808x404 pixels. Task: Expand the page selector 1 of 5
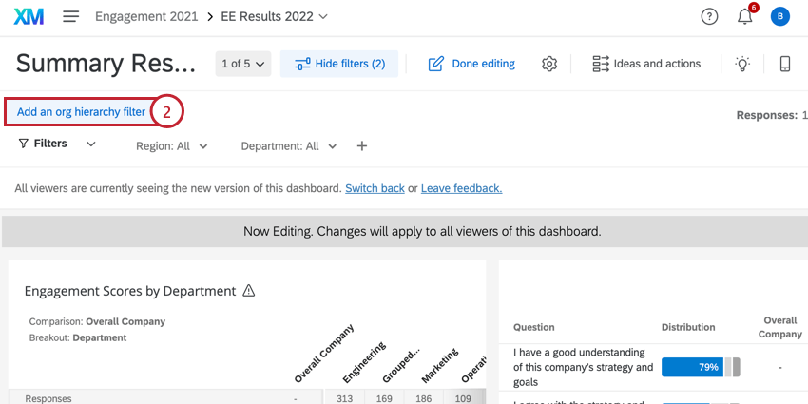244,64
